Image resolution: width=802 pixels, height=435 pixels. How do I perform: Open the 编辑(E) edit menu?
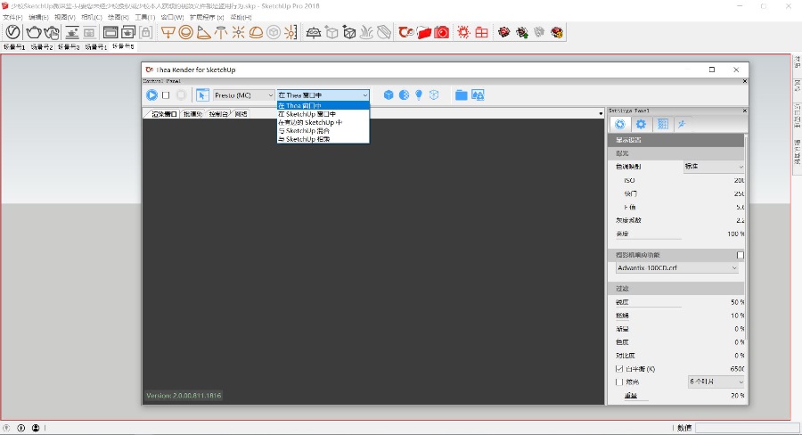pyautogui.click(x=39, y=18)
